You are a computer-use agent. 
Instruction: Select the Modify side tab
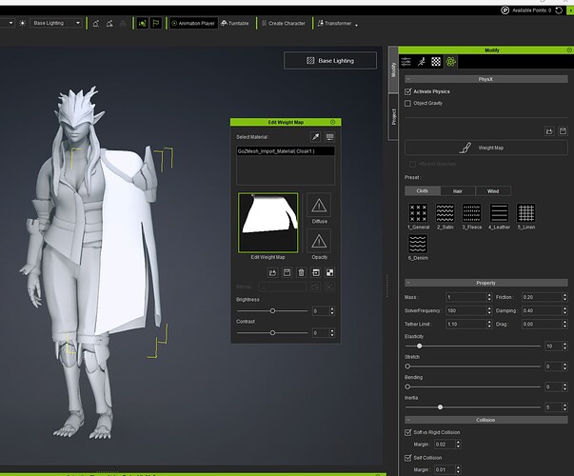click(x=393, y=69)
